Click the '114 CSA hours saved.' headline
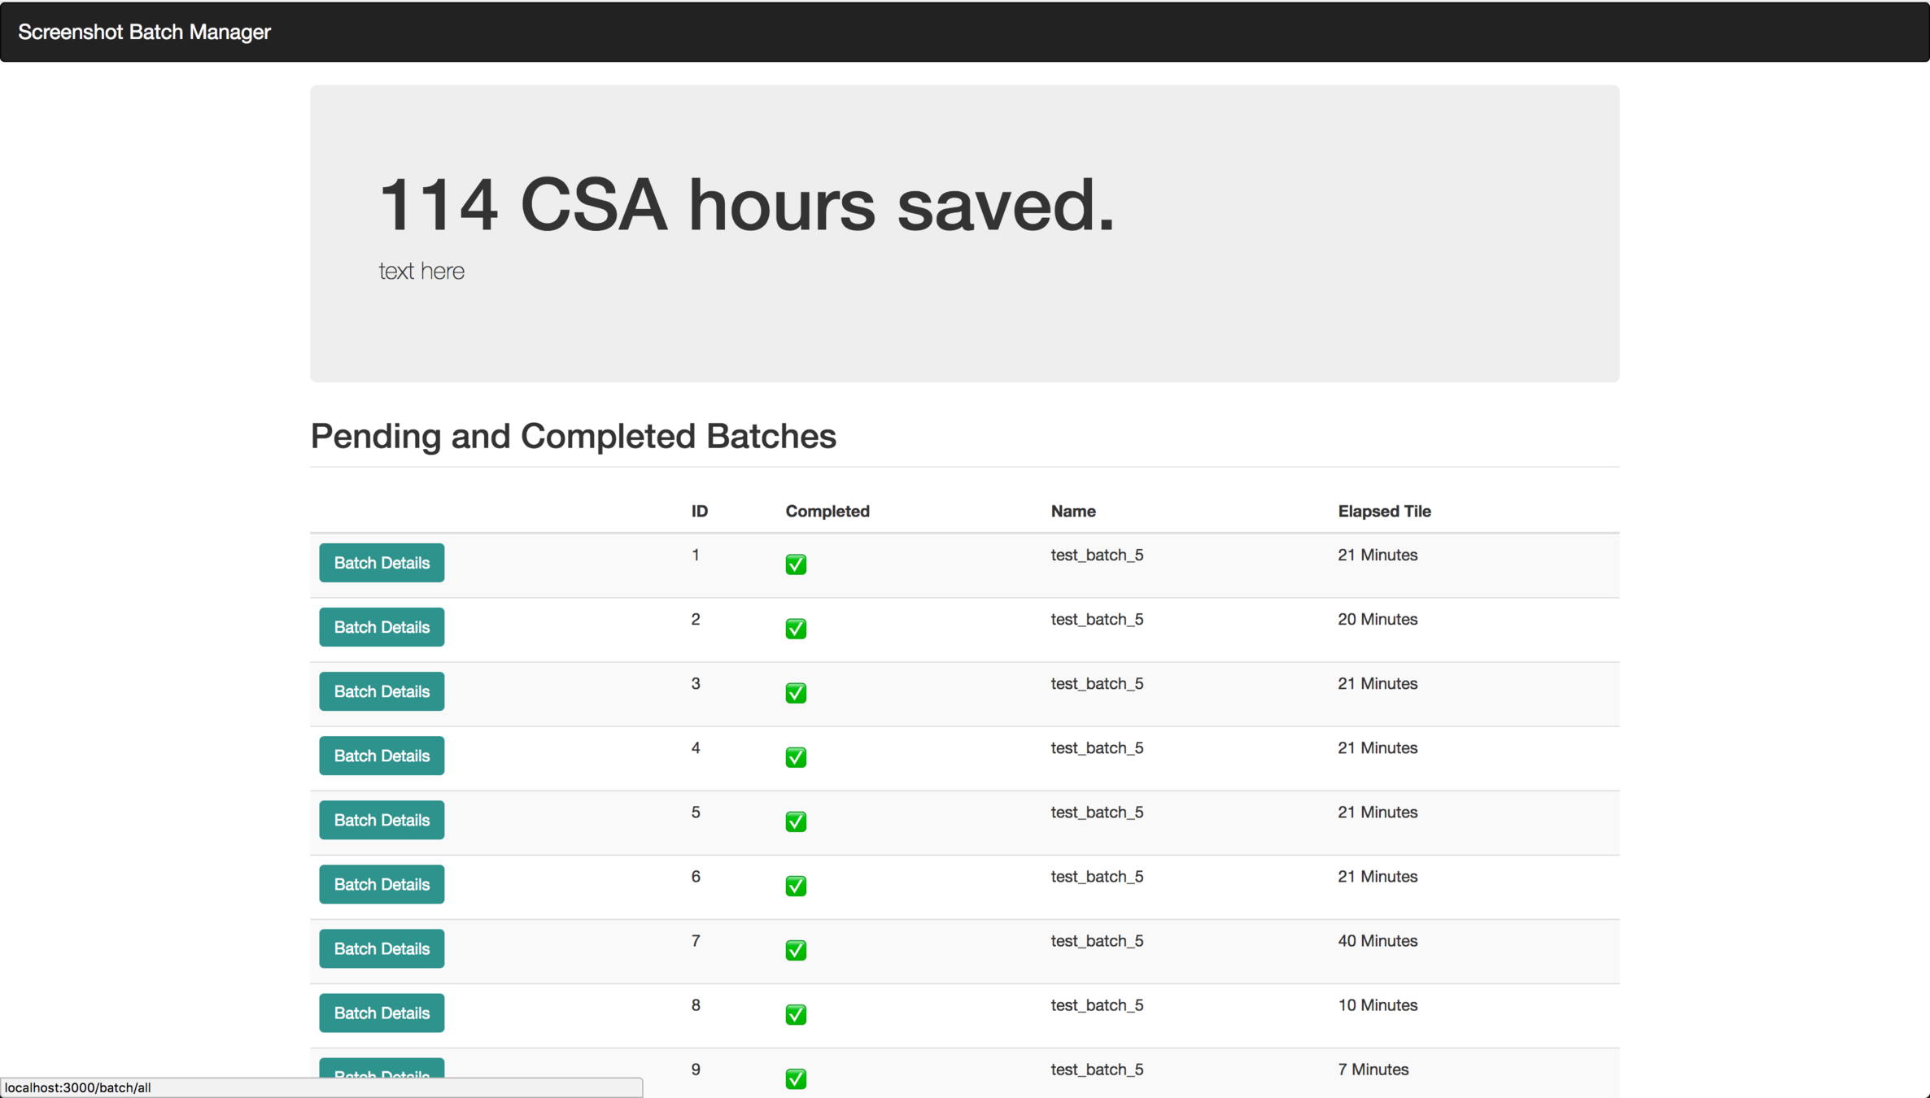The image size is (1930, 1098). tap(746, 205)
